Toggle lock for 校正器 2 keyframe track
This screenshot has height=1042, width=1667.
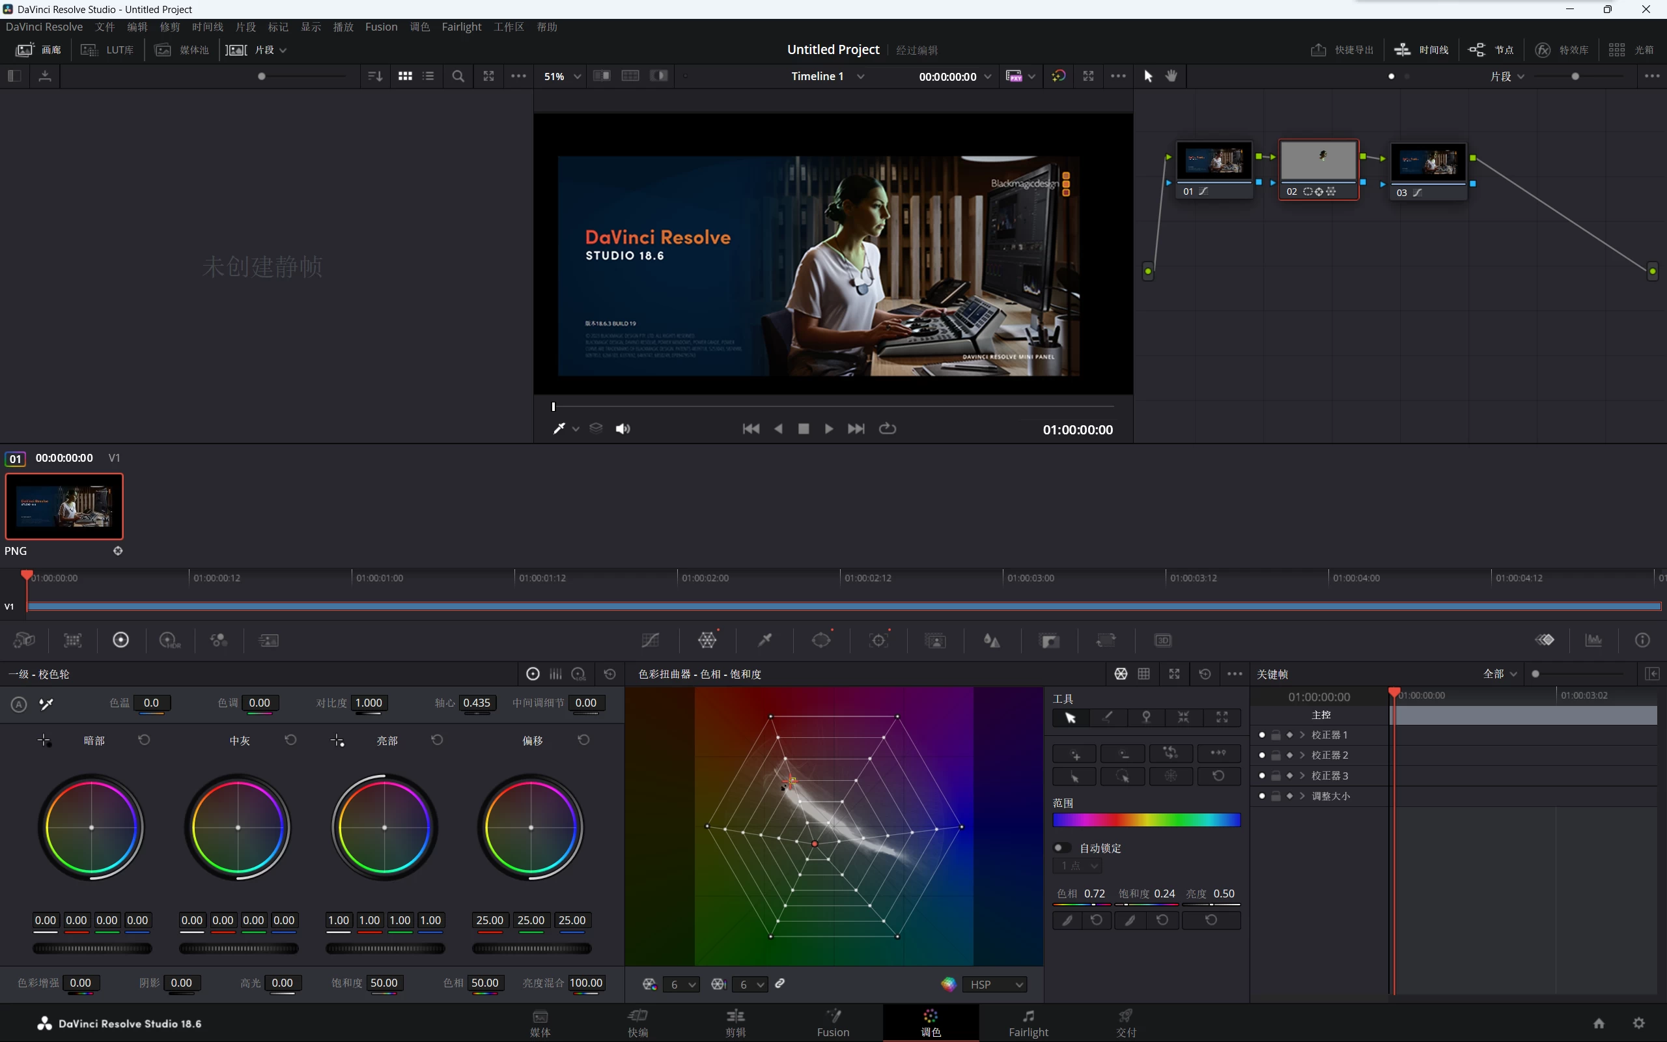click(x=1276, y=755)
